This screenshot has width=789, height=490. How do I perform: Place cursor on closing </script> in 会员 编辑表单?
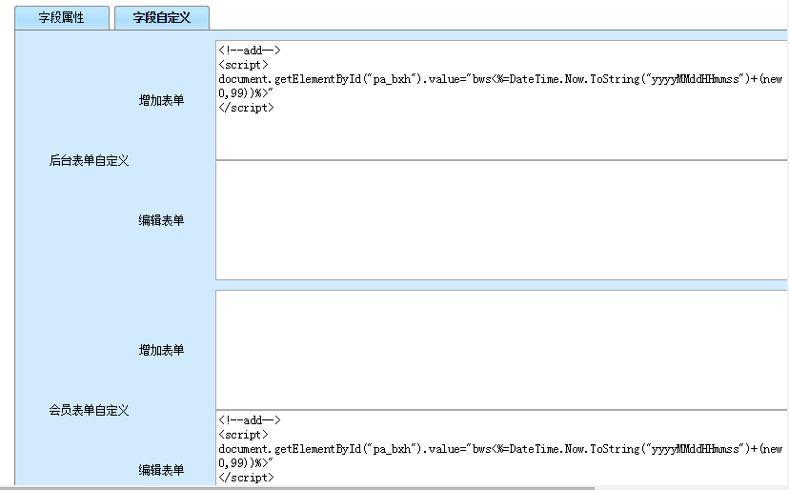pyautogui.click(x=246, y=477)
